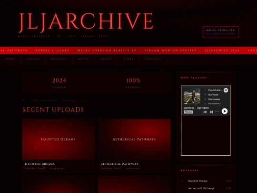The height and width of the screenshot is (193, 257).
Task: Click Stream Now on Spotify in ticker
Action: point(170,51)
